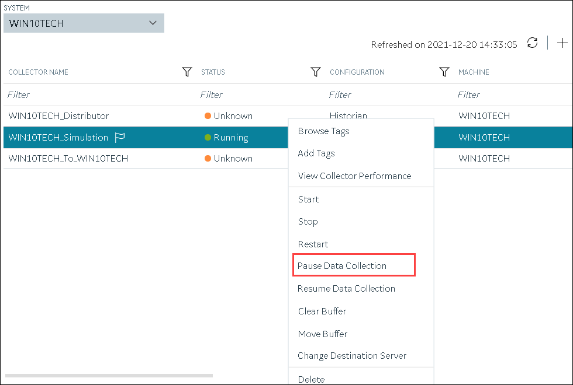Choose Resume Data Collection from context menu
The height and width of the screenshot is (385, 573).
346,288
